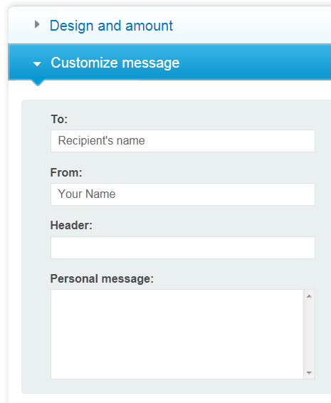Click the scroll up arrow in Personal message
This screenshot has height=403, width=331.
(x=309, y=296)
